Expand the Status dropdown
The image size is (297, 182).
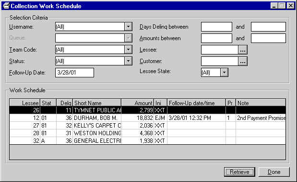point(128,61)
